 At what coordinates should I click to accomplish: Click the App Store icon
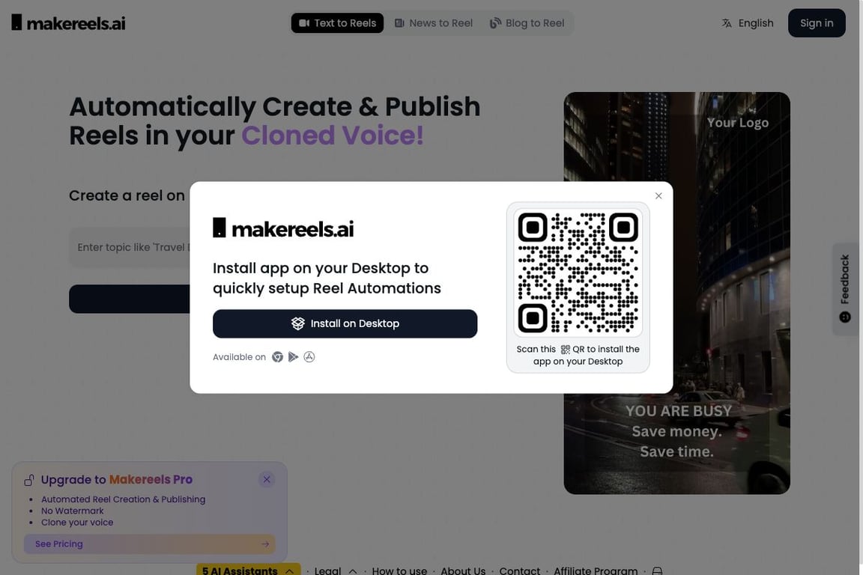tap(309, 357)
